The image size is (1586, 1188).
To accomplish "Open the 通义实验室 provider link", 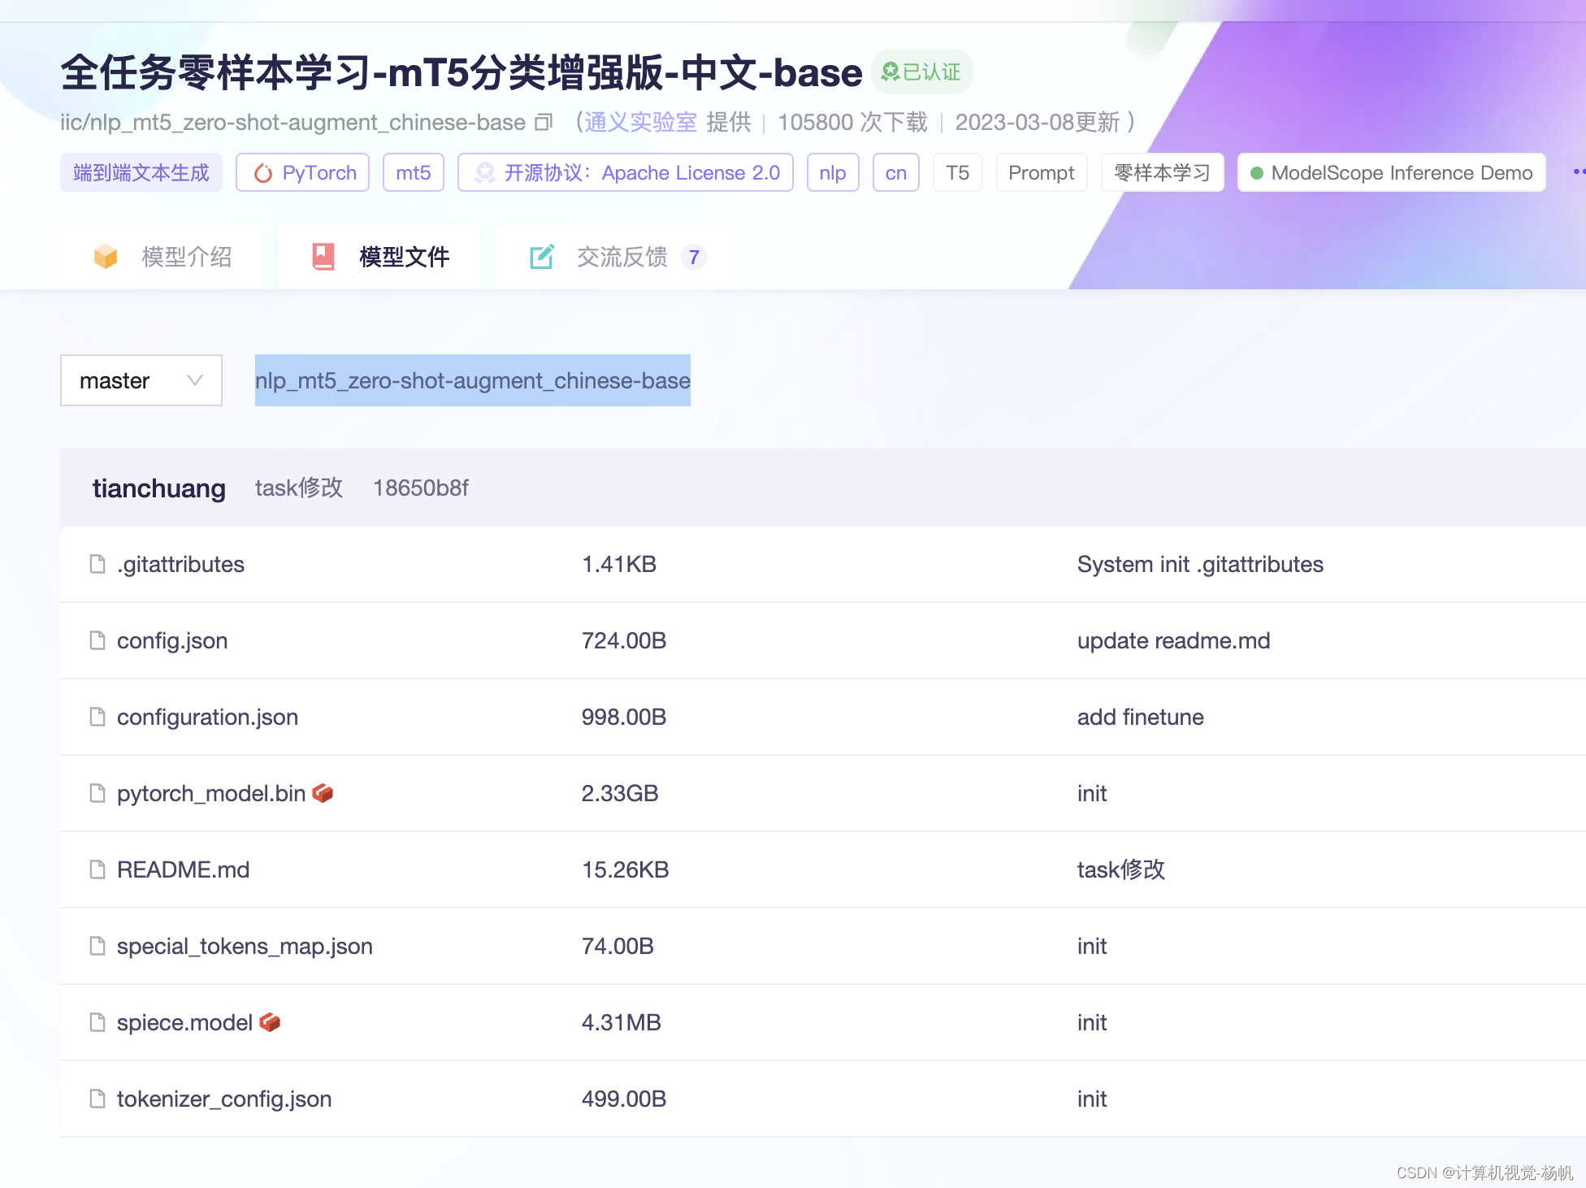I will point(640,122).
